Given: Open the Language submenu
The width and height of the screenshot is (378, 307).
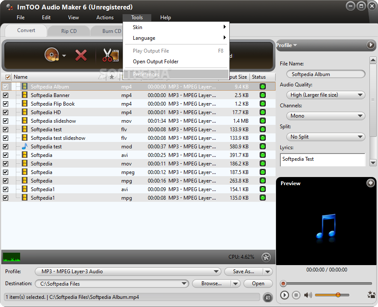Looking at the screenshot, I should [x=176, y=38].
